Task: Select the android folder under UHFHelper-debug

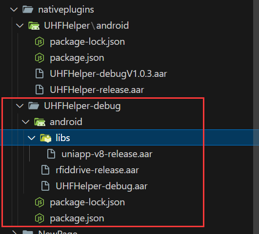Action: (x=66, y=122)
